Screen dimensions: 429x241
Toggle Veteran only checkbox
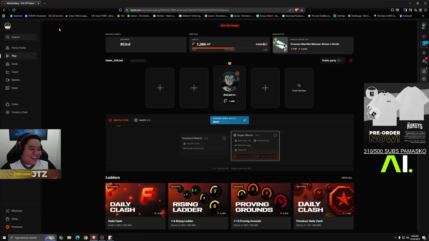[x=274, y=156]
